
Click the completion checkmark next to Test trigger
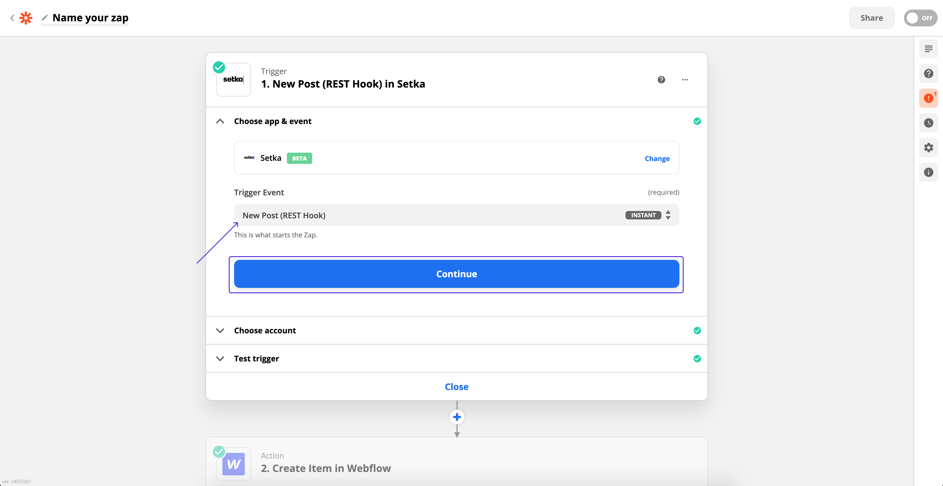[697, 358]
